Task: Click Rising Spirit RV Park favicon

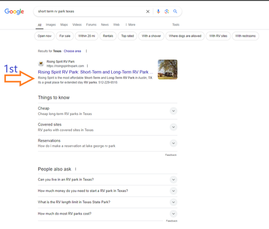Action: click(41, 64)
